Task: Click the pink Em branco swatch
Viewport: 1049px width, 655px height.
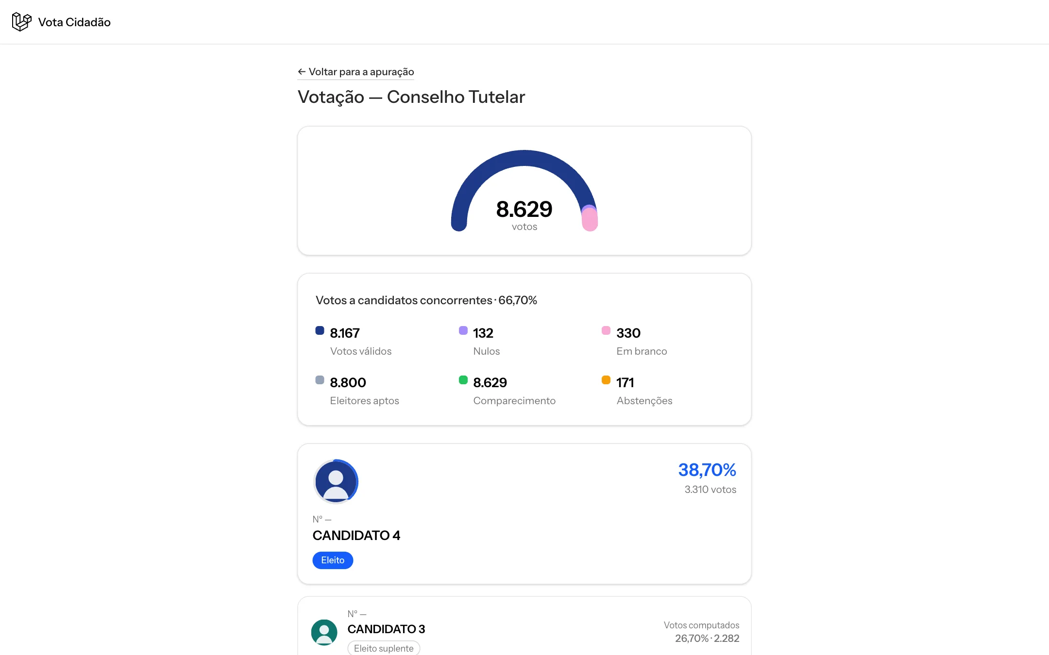Action: (606, 330)
